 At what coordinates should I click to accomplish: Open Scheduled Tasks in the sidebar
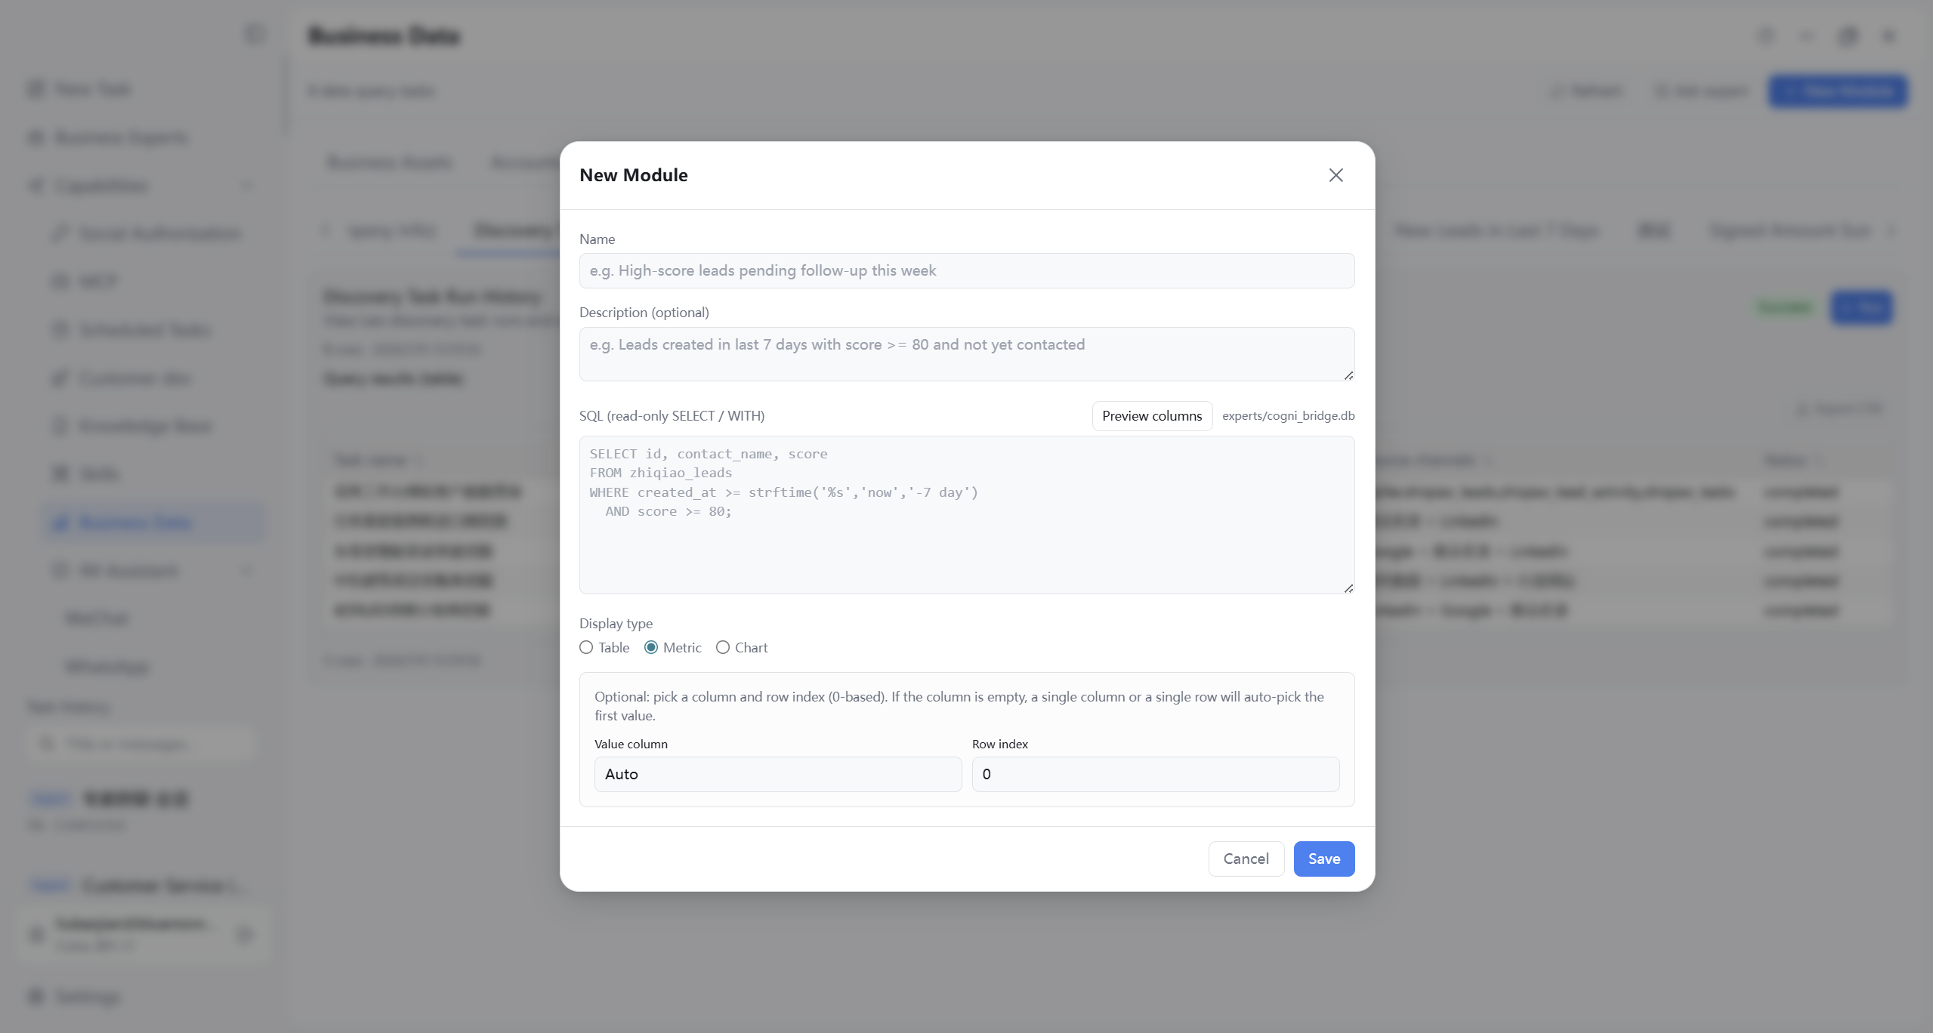tap(132, 330)
